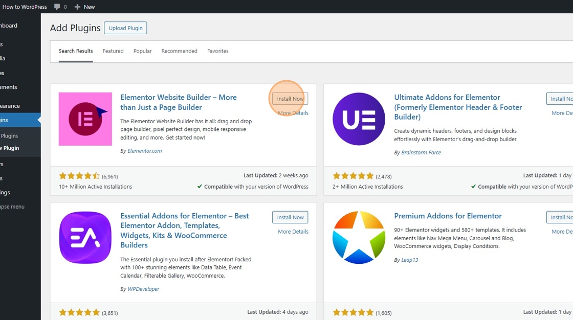Open the 'How to WordPress' site menu

tap(25, 7)
